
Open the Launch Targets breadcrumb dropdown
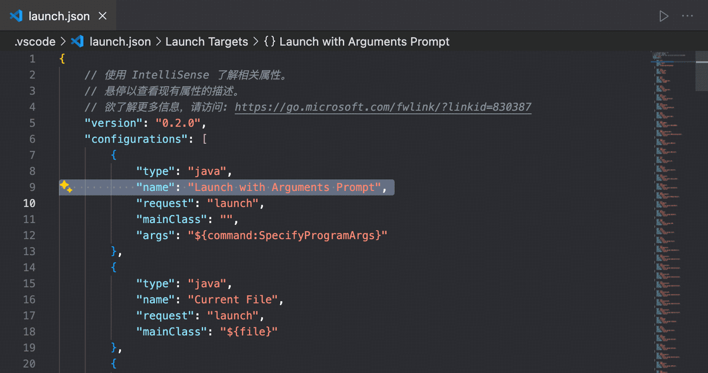coord(206,41)
